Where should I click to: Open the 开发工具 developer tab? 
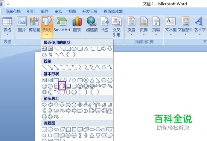tap(90, 12)
